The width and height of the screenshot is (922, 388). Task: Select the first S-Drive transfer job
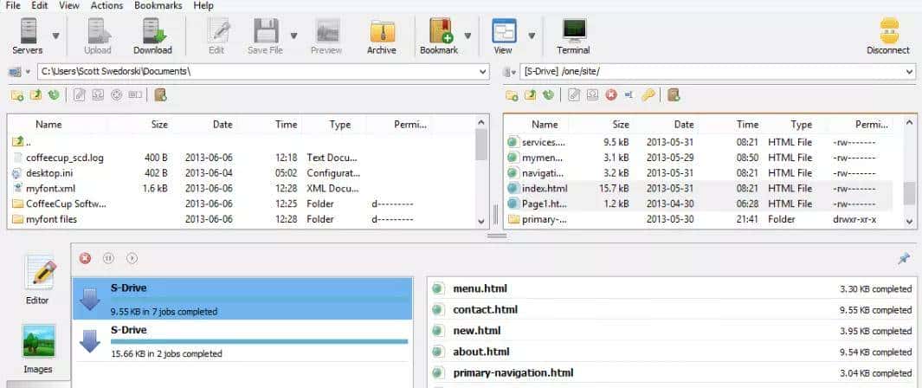click(241, 299)
